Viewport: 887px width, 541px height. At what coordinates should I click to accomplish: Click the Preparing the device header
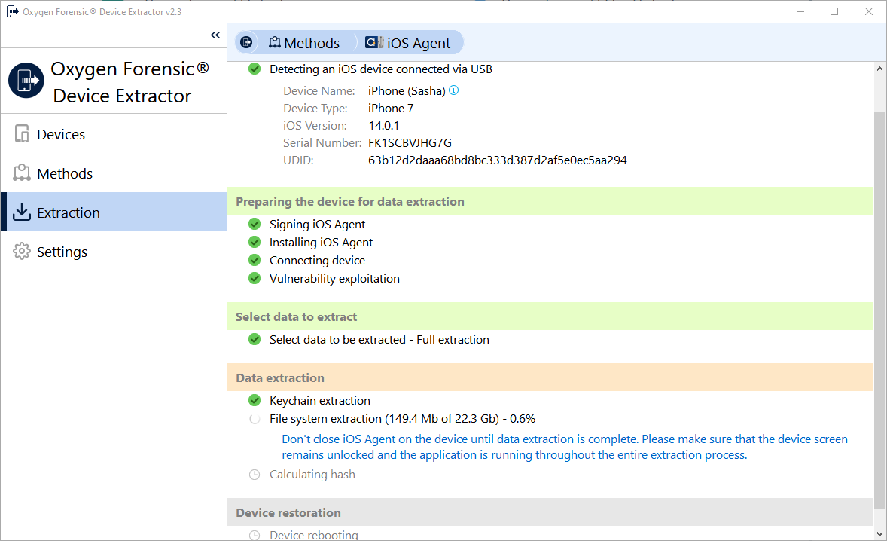pos(550,201)
